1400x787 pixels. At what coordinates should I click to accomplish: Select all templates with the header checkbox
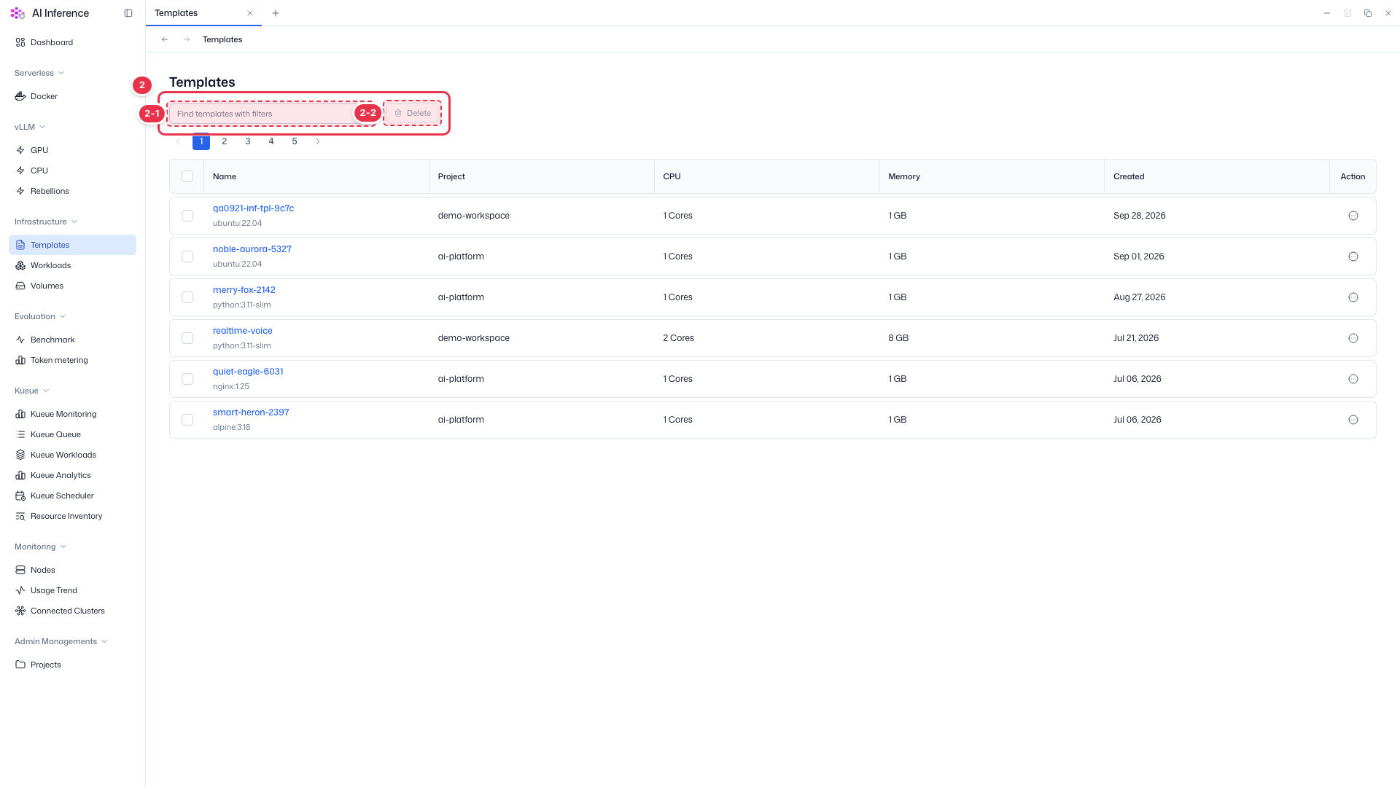point(187,176)
